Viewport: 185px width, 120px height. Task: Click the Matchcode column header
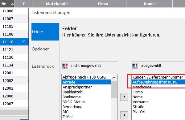[57, 4]
